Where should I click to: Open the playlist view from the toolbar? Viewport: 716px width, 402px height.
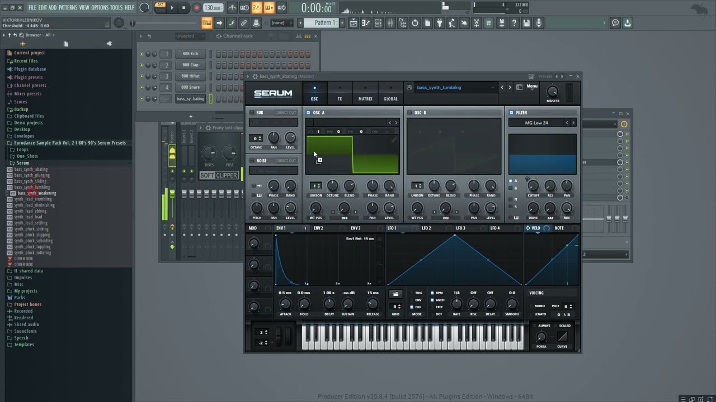[355, 23]
